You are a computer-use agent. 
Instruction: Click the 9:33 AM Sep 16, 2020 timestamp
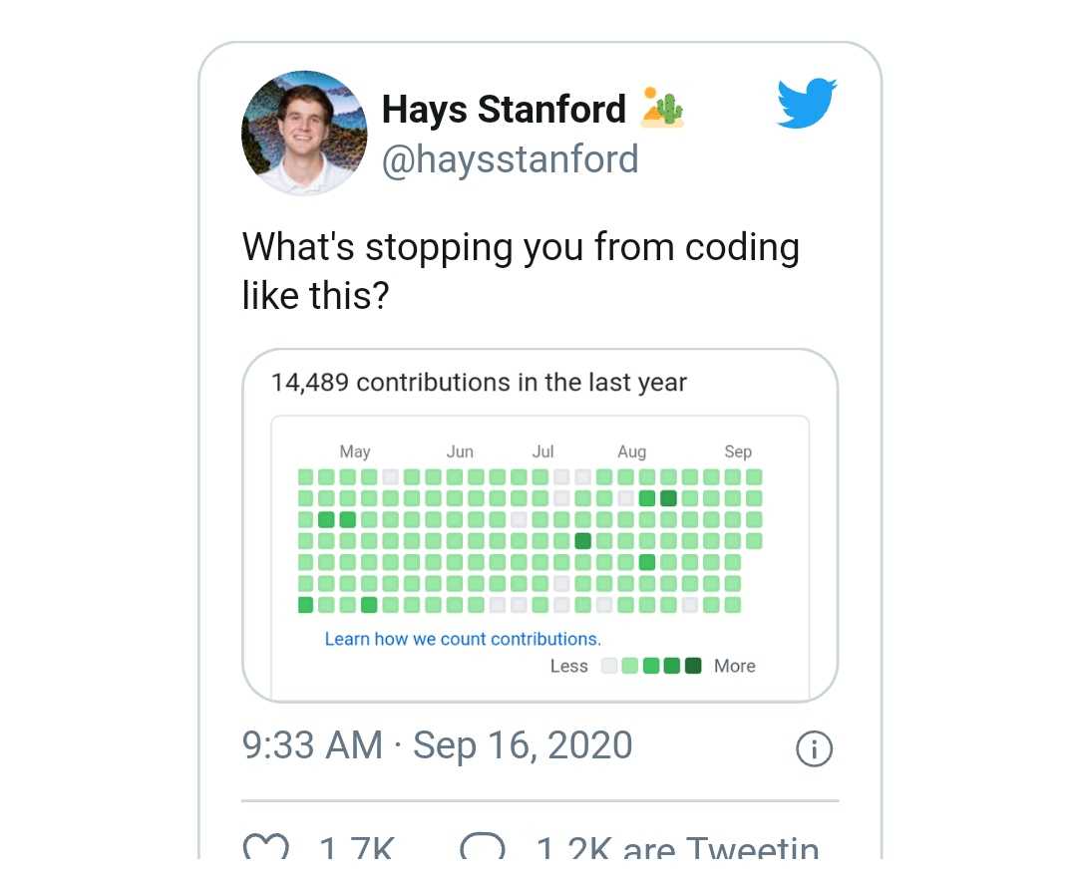[x=437, y=745]
